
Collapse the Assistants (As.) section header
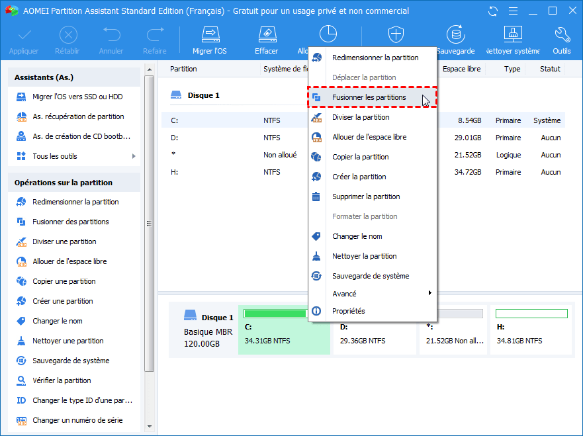74,77
